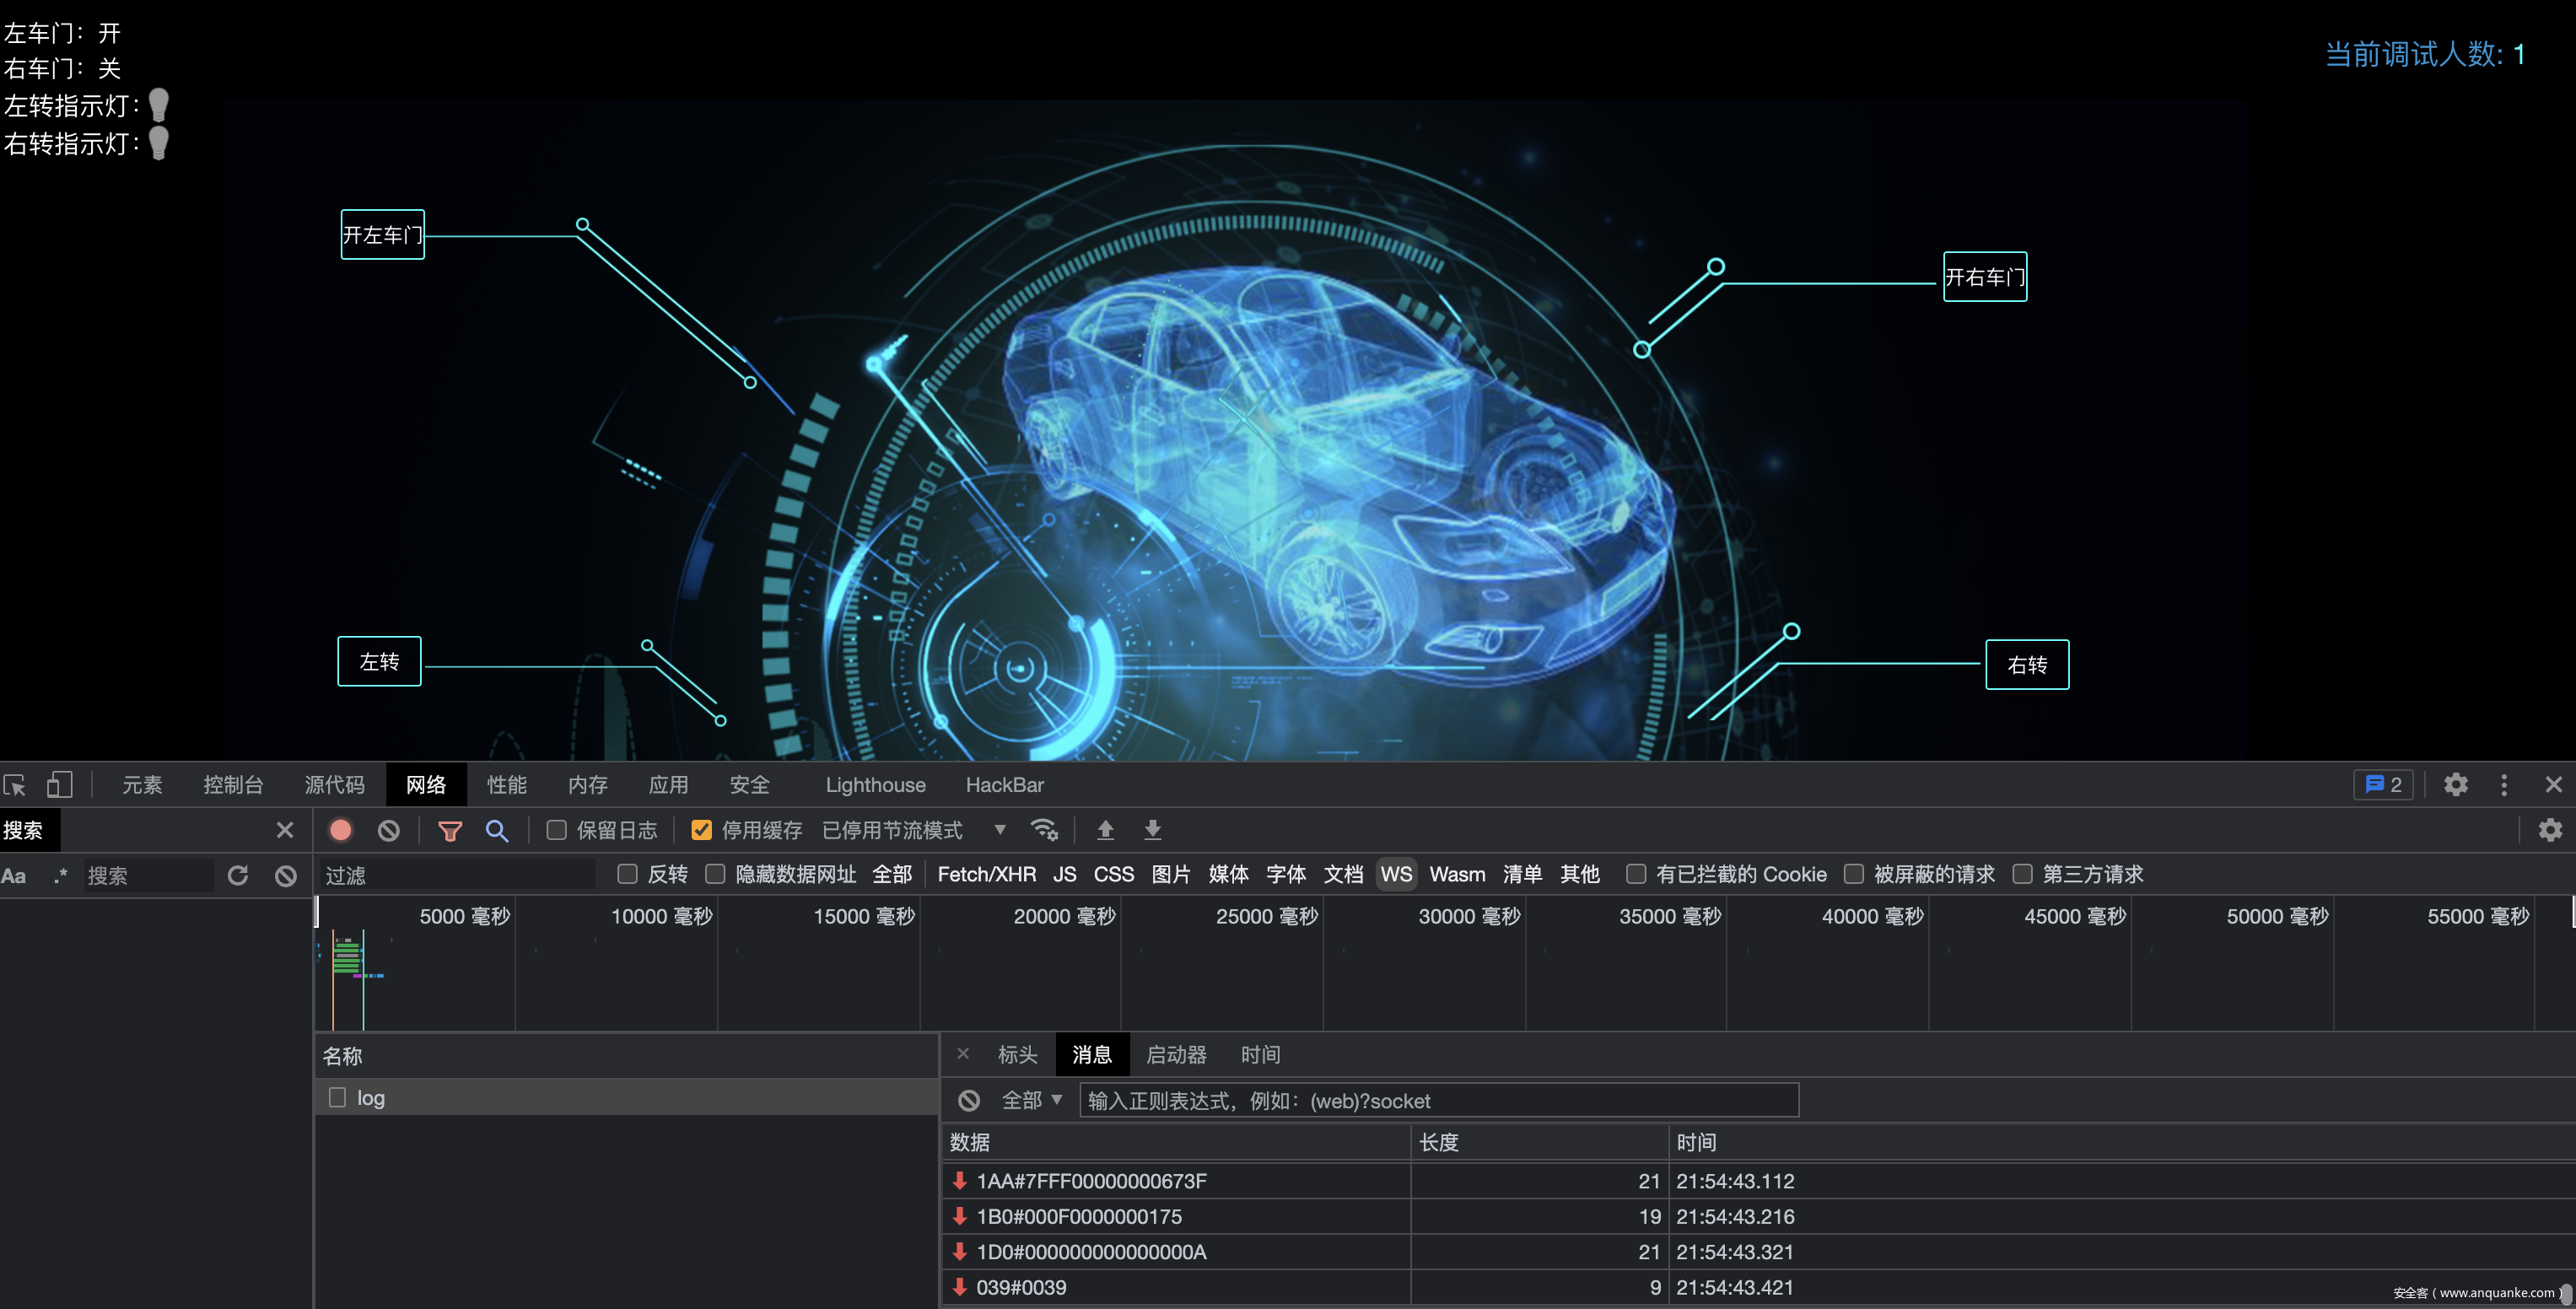Image resolution: width=2576 pixels, height=1309 pixels.
Task: Enable the 第三方请求 checkbox
Action: (x=2022, y=874)
